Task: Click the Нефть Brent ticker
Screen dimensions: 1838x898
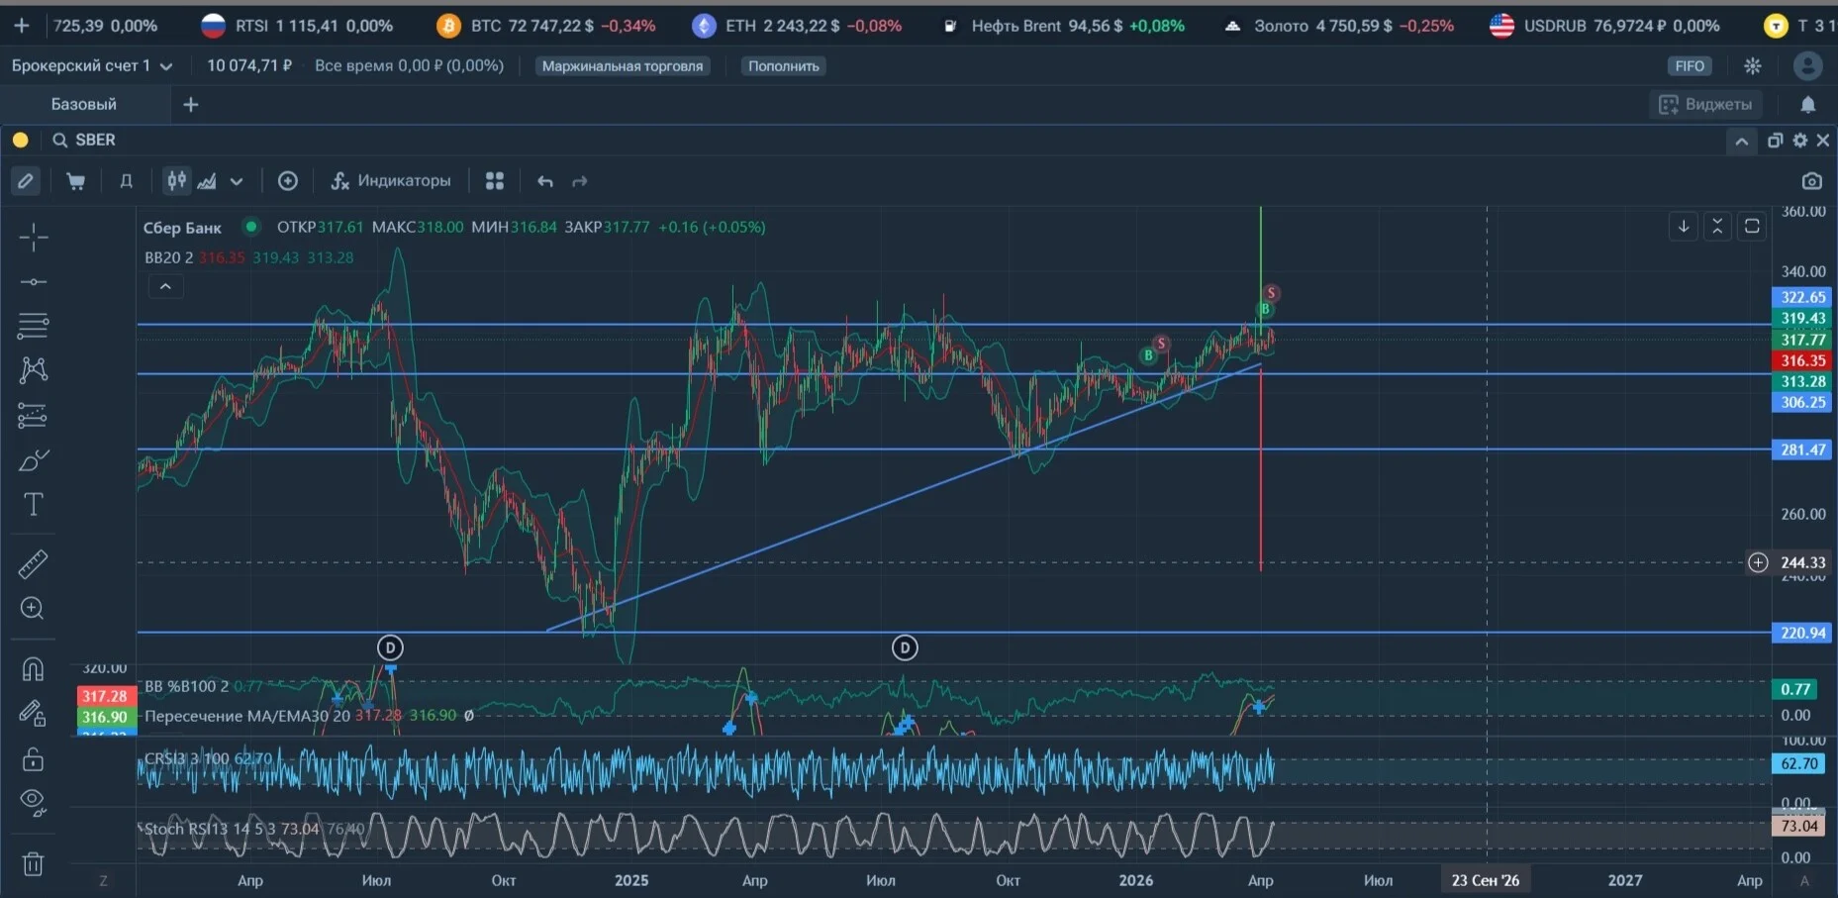Action: coord(1062,26)
